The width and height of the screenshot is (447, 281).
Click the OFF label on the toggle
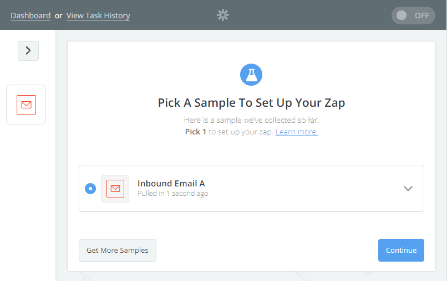pyautogui.click(x=421, y=15)
